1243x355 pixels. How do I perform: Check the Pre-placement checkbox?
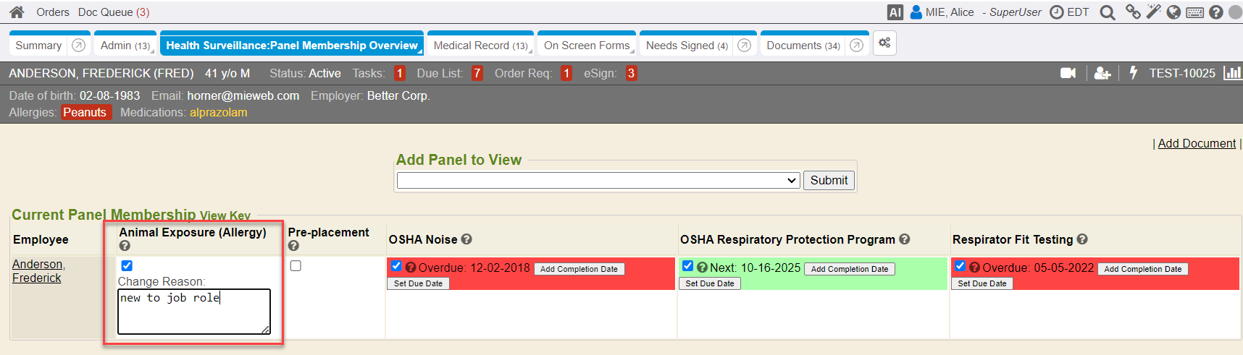pyautogui.click(x=296, y=266)
